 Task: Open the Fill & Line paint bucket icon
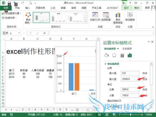point(106,55)
